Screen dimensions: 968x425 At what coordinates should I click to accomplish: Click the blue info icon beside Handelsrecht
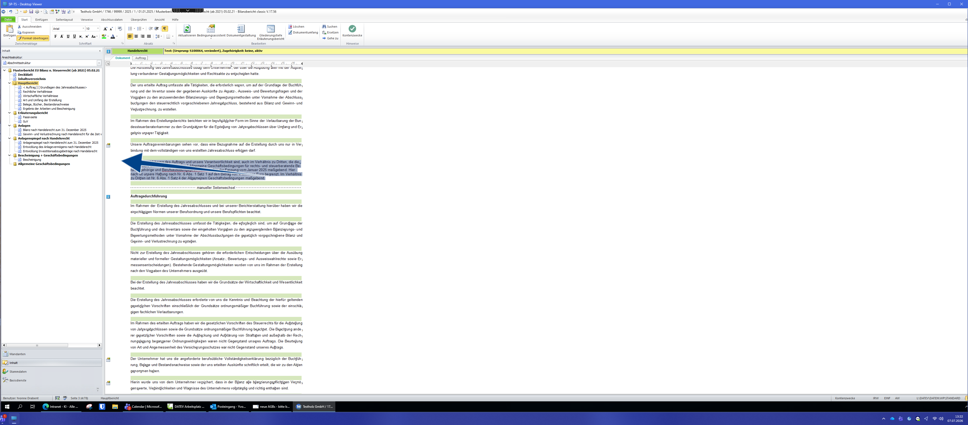coord(108,51)
